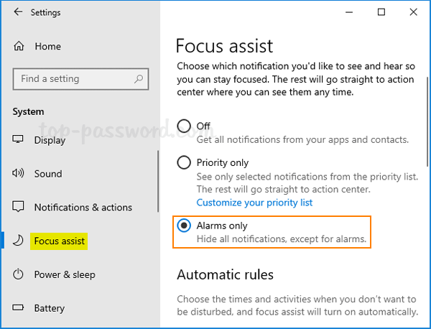Go to Power & sleep settings

(x=65, y=274)
